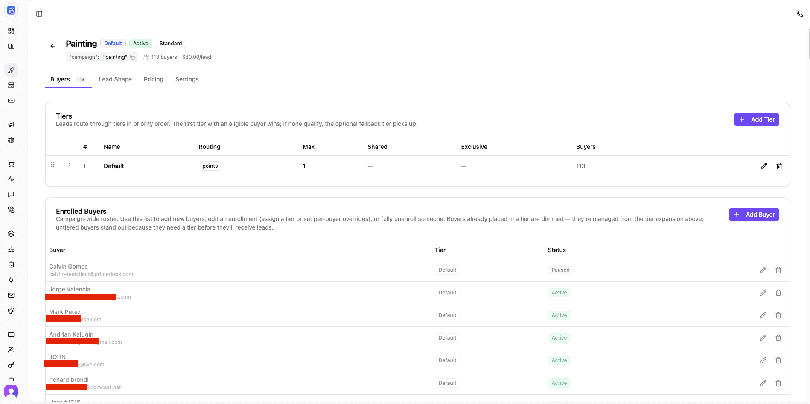Unenroll JOHN with trash icon
The image size is (810, 404).
click(778, 360)
